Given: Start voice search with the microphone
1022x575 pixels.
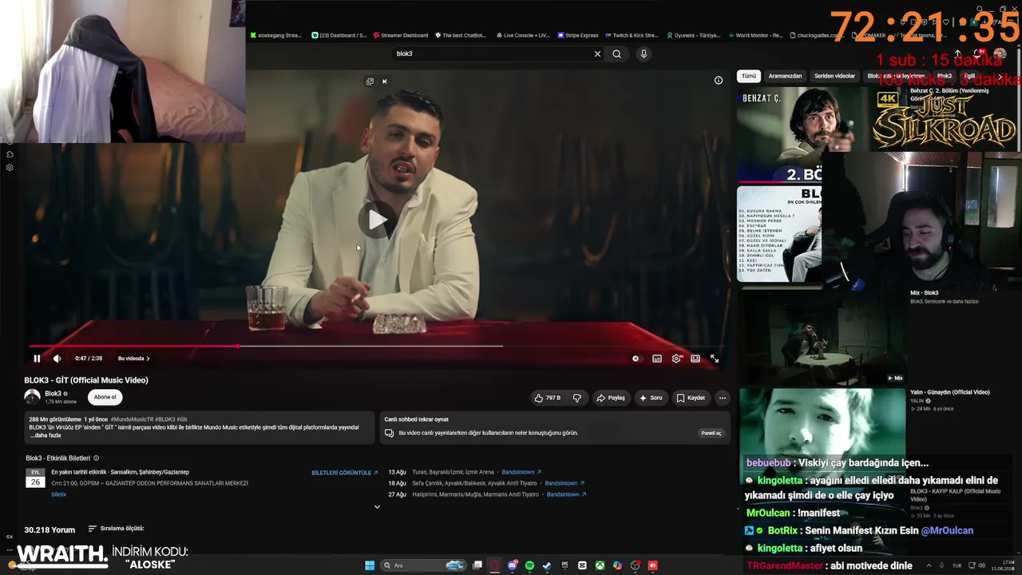Looking at the screenshot, I should 644,54.
